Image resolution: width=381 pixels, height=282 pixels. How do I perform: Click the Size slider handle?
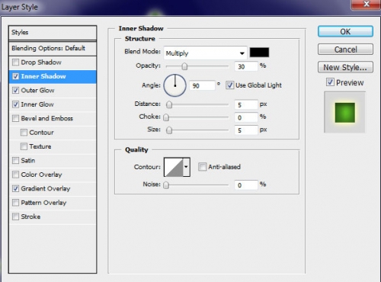pyautogui.click(x=169, y=130)
